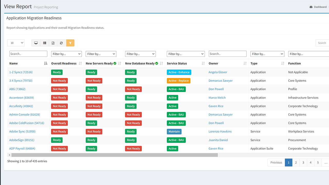Image resolution: width=329 pixels, height=185 pixels.
Task: Jump to page 5 in pagination
Action: click(x=318, y=163)
